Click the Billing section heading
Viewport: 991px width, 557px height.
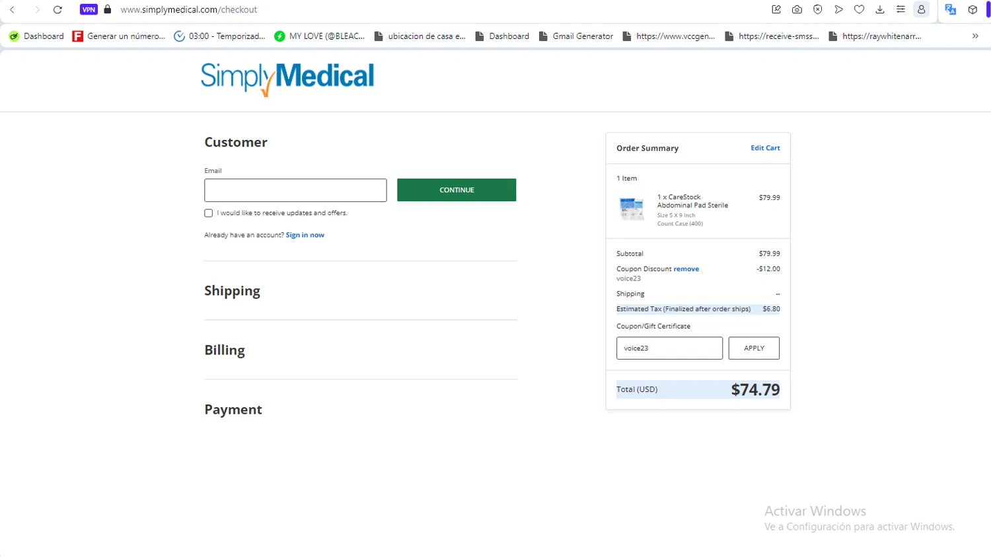pyautogui.click(x=225, y=350)
